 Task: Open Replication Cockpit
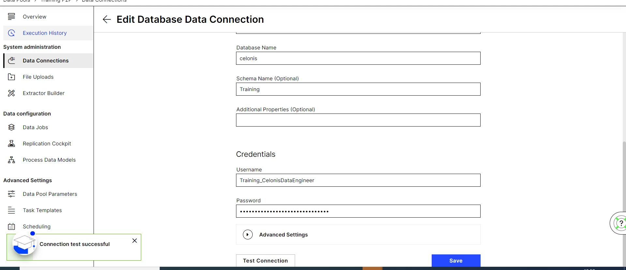tap(47, 143)
